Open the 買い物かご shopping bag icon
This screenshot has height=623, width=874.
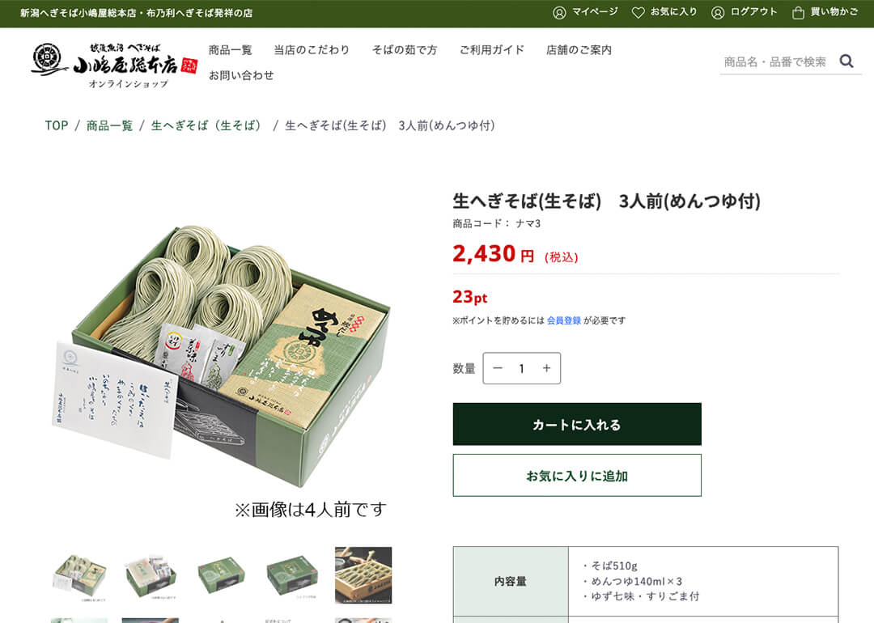(798, 13)
